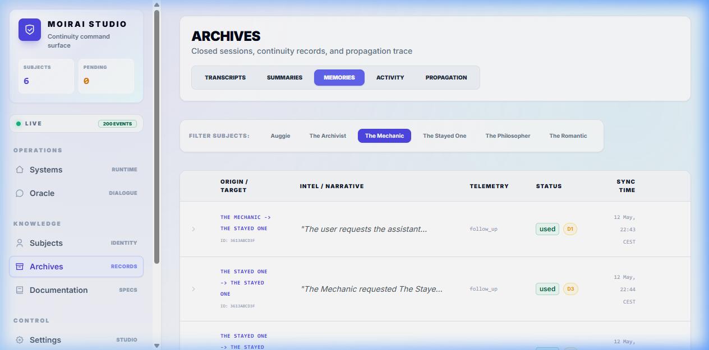Open the Documentation specs page
Screen dimensions: 709x350
[76, 290]
